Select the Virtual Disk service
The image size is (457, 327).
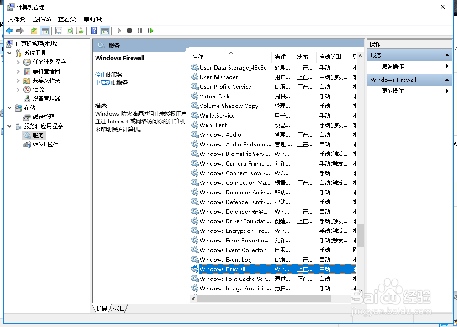(274, 96)
